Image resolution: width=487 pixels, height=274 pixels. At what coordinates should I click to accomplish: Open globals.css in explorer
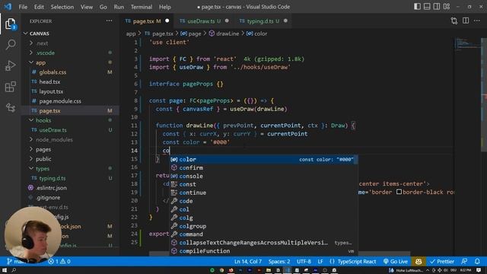[53, 72]
